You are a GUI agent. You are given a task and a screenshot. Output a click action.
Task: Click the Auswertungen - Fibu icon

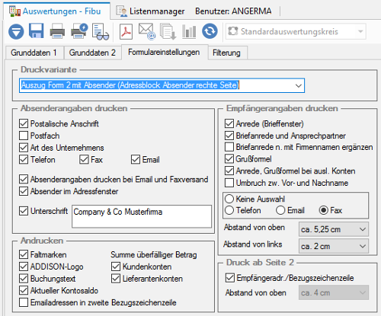pos(14,11)
